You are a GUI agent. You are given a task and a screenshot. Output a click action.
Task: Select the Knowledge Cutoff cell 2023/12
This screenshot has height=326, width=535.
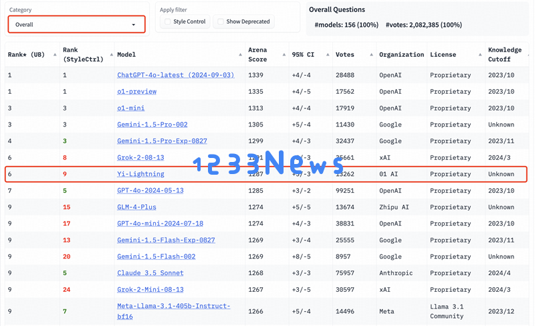pos(501,311)
